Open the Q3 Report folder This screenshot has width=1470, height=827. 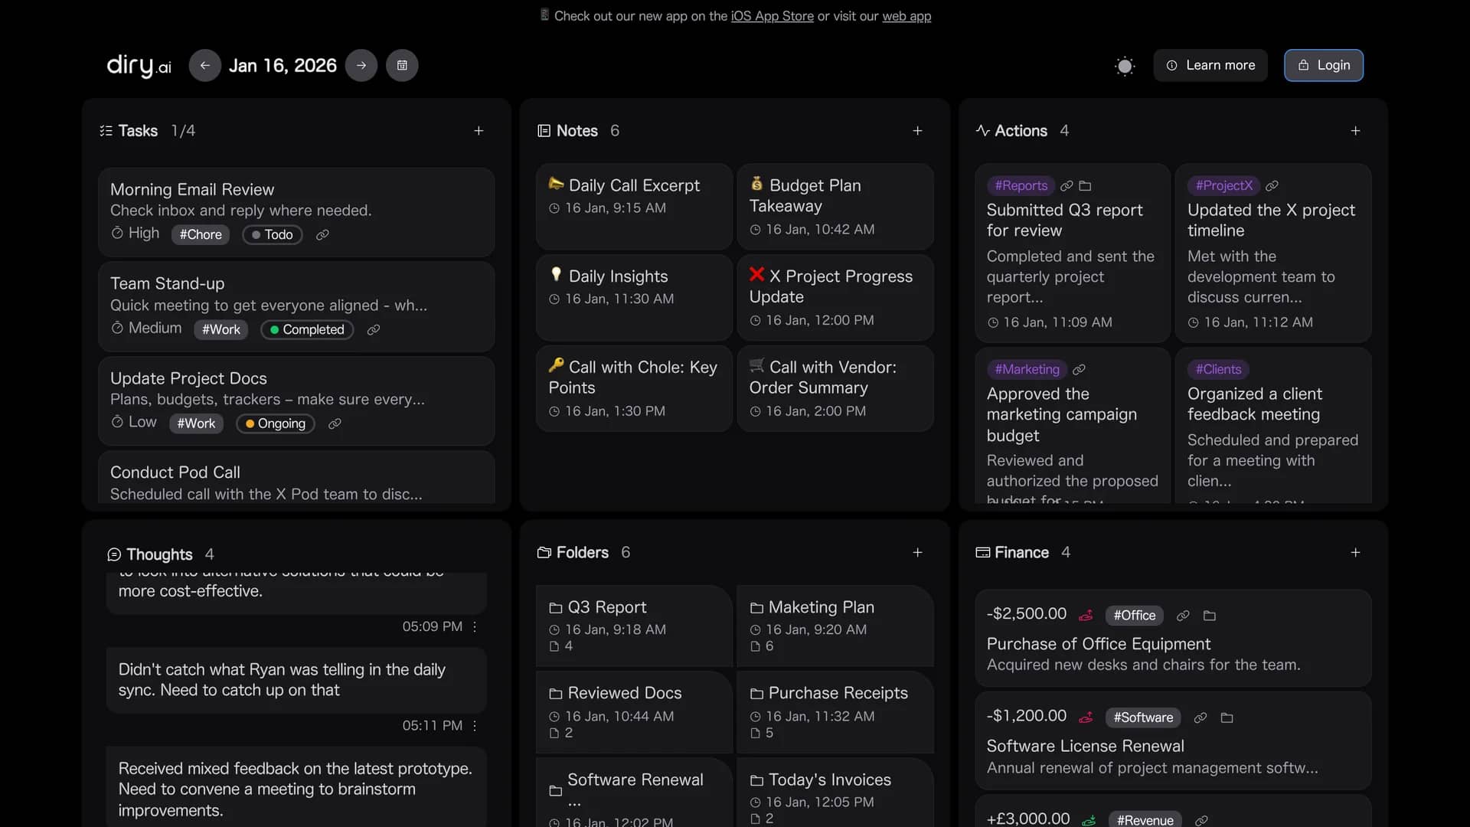click(634, 626)
